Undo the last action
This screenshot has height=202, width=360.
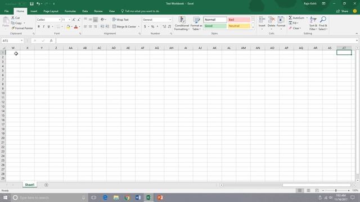click(38, 4)
